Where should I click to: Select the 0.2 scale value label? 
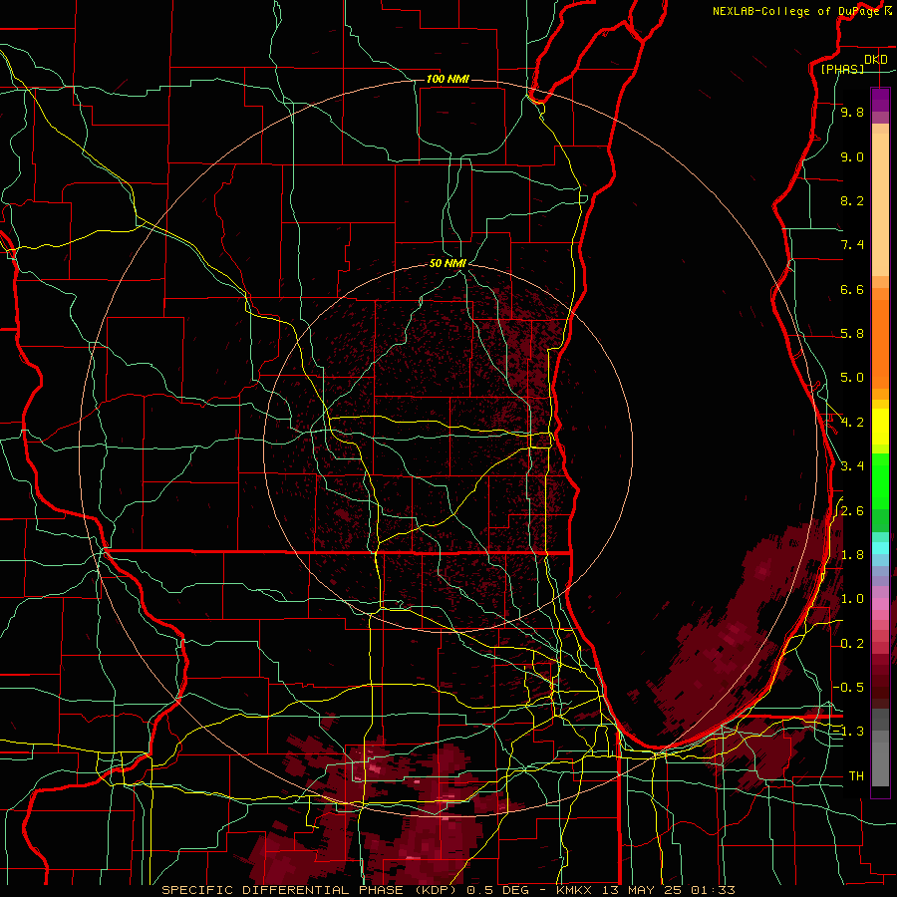coord(852,644)
